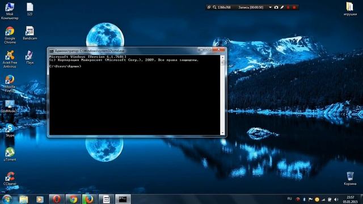
Task: Click the Bandicam drawing pencil icon
Action: (x=282, y=7)
